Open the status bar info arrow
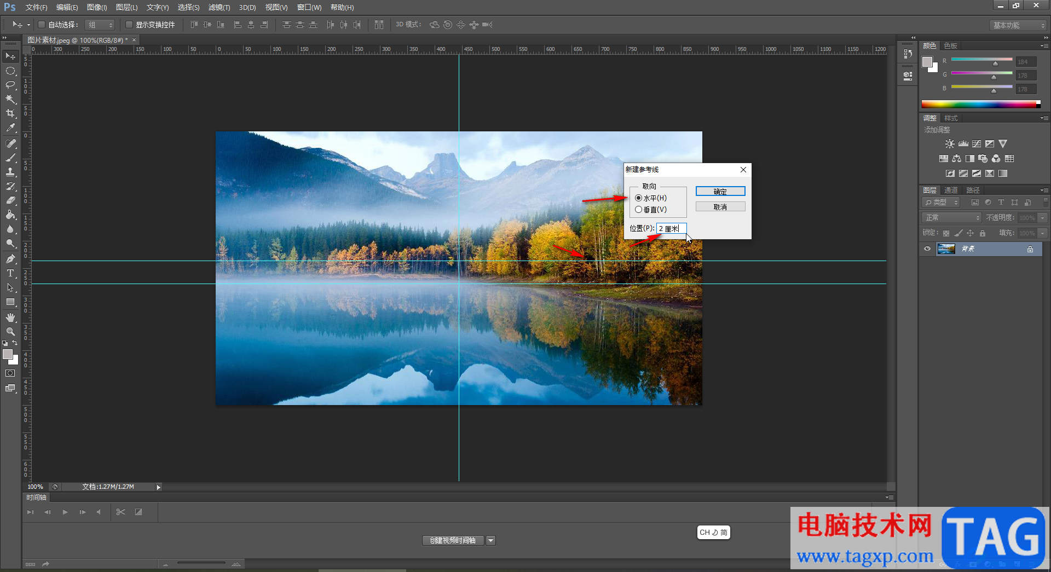The image size is (1051, 572). pos(158,487)
